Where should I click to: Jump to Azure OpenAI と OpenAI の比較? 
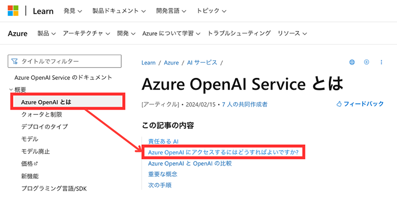coord(190,164)
